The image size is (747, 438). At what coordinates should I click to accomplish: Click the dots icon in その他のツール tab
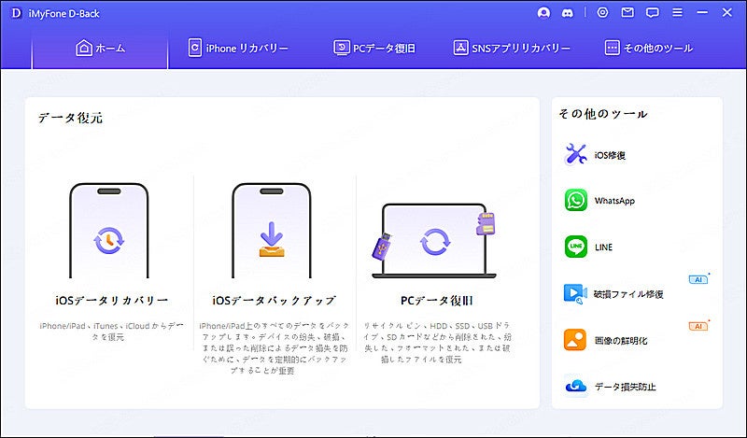tap(613, 48)
